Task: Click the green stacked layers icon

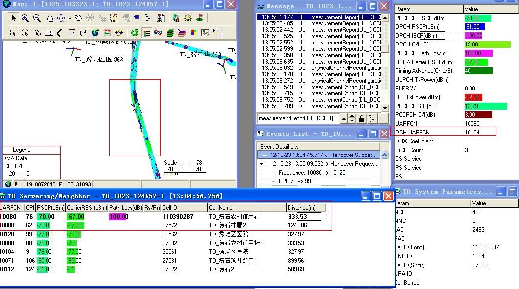Action: 170,33
